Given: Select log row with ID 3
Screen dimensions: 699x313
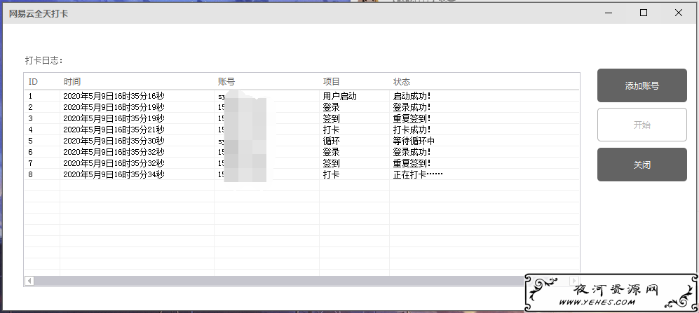Looking at the screenshot, I should (x=301, y=118).
